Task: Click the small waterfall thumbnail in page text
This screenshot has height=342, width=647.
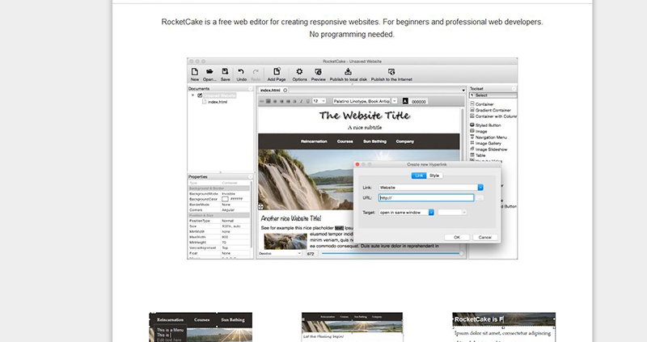Action: pyautogui.click(x=285, y=241)
